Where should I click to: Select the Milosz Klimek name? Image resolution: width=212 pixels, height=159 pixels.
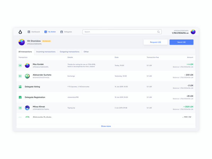pyautogui.click(x=39, y=107)
